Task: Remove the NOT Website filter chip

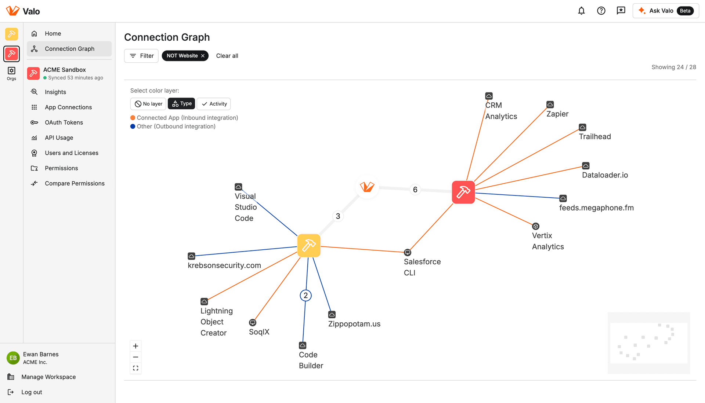Action: [203, 56]
